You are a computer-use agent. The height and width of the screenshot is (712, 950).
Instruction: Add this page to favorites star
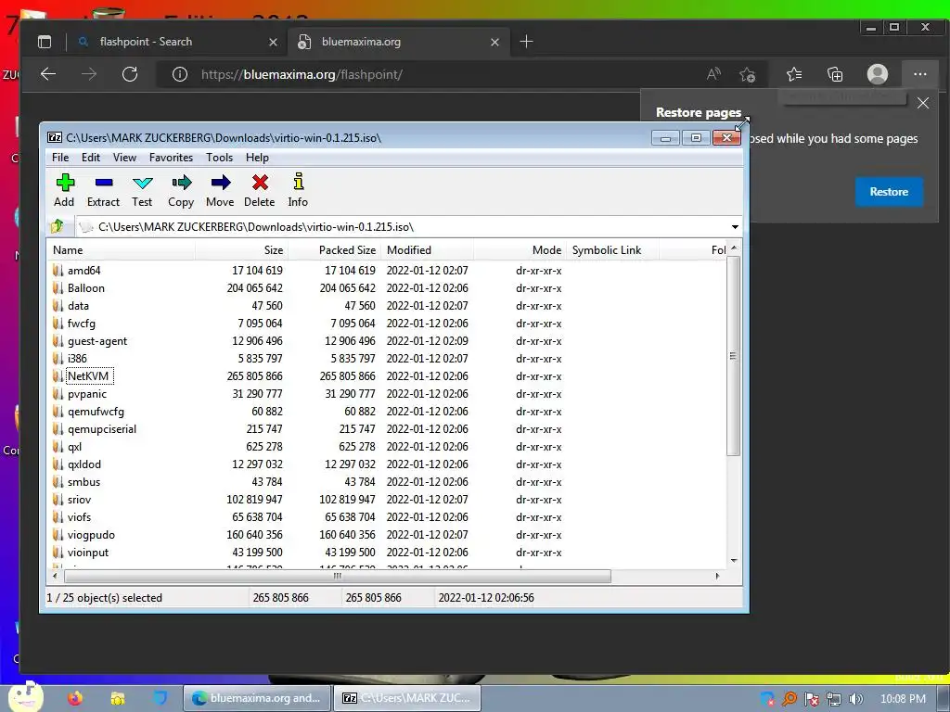[747, 74]
